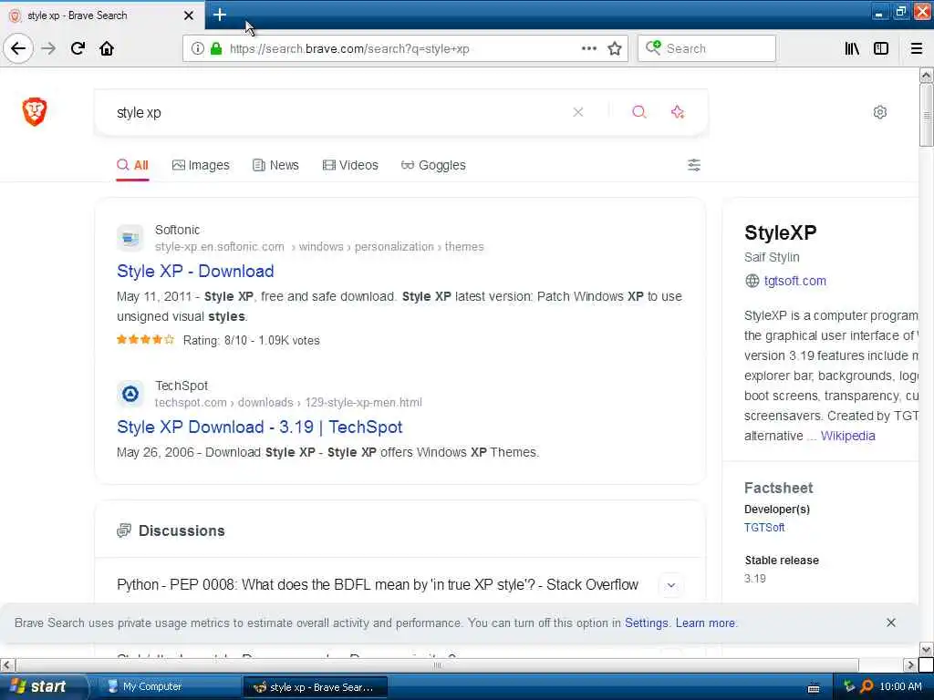Reload the current page
The height and width of the screenshot is (700, 934).
pyautogui.click(x=78, y=48)
